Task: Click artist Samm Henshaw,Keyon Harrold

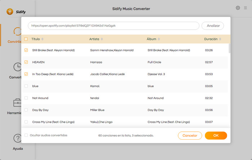Action: [x=112, y=50]
